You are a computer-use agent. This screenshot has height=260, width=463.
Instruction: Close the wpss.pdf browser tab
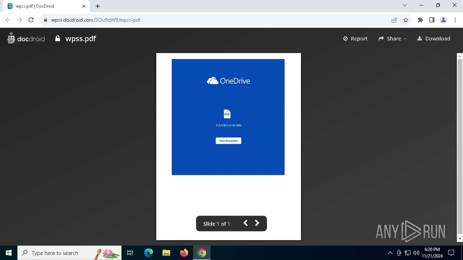pos(84,6)
